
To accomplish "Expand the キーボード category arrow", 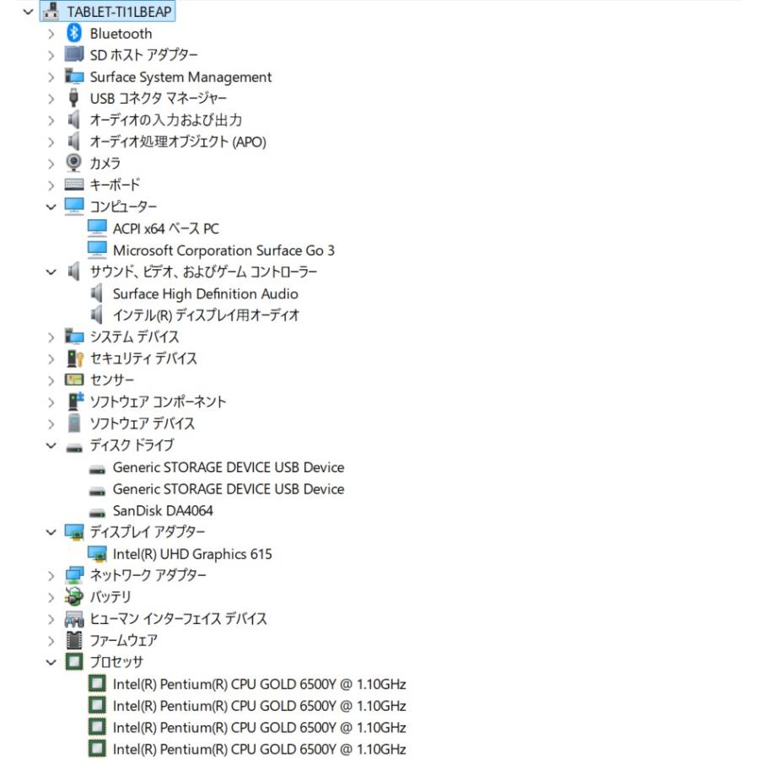I will [51, 185].
